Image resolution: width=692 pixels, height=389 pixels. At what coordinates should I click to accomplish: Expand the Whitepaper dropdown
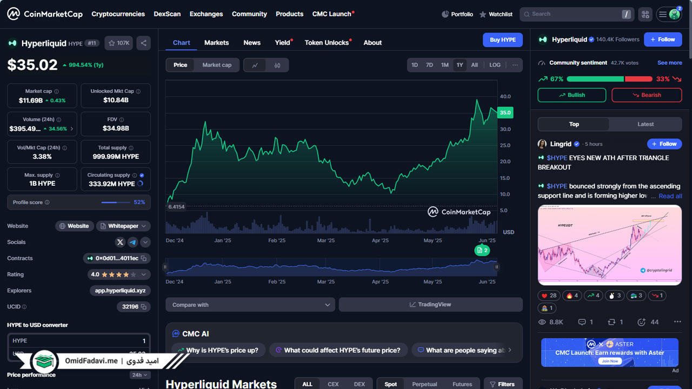coord(123,226)
